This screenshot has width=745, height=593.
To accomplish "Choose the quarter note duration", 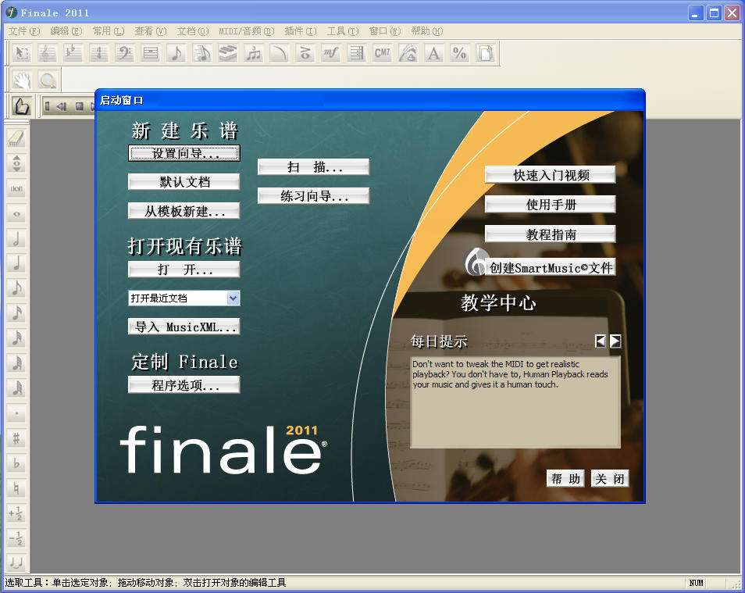I will 16,263.
